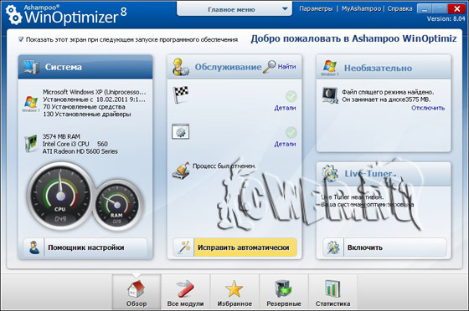Click Отключить hibernation file link
469x311 pixels.
coord(428,108)
